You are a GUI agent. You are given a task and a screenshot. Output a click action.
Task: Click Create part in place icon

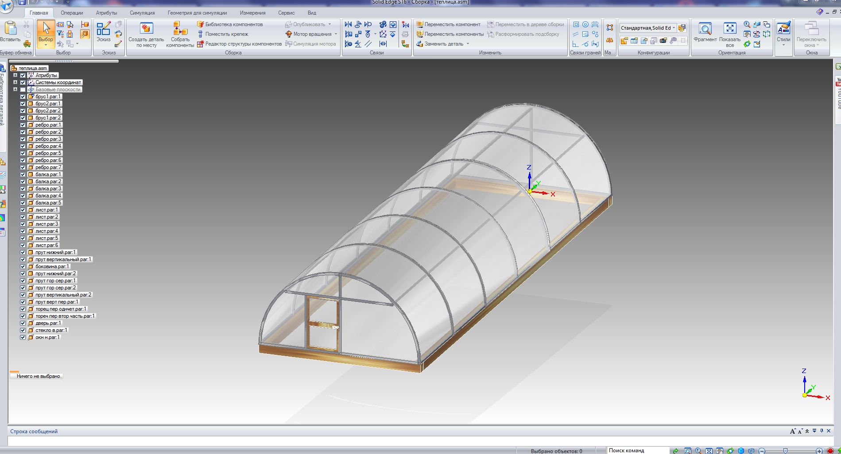click(x=146, y=29)
